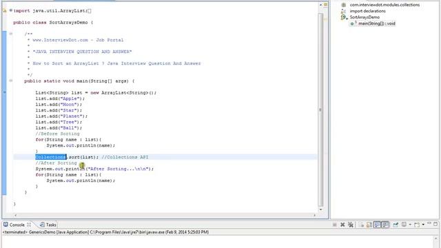
Task: Click Display Selected Console monitor icon
Action: click(x=404, y=225)
